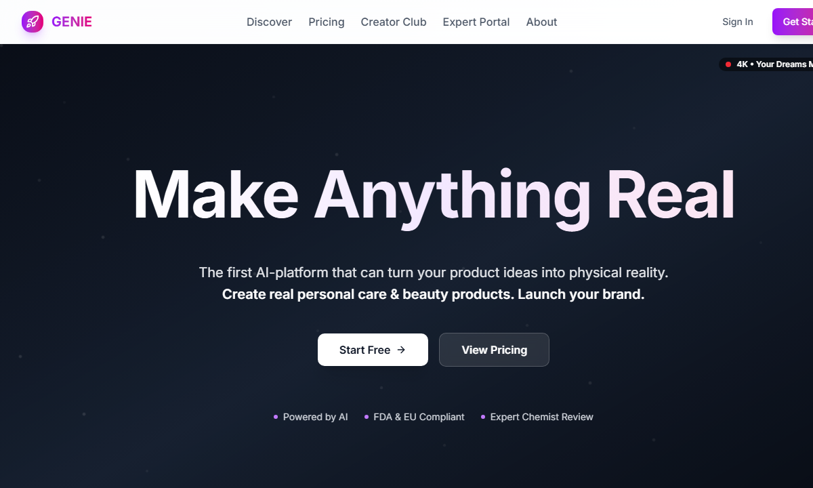This screenshot has width=813, height=488.
Task: Open the Creator Club nav link
Action: [394, 22]
